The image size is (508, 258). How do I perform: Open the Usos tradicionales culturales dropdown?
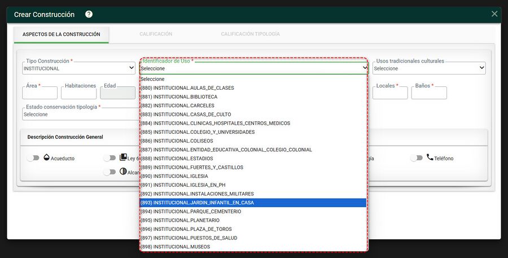(429, 68)
